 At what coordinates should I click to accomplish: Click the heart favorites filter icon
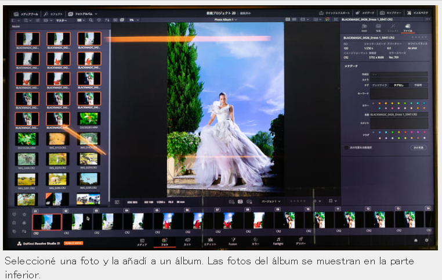[x=99, y=20]
